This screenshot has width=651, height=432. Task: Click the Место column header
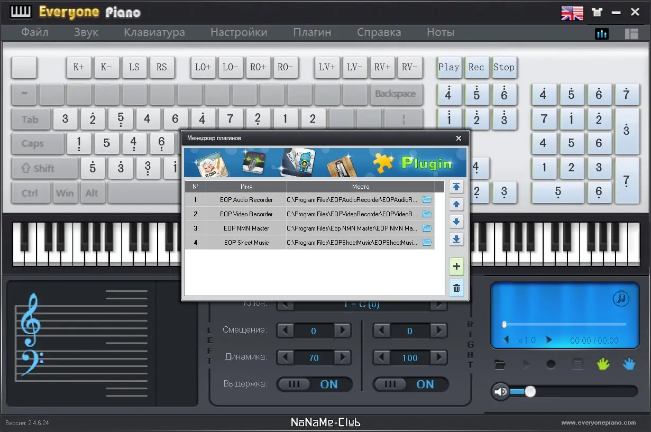coord(360,187)
